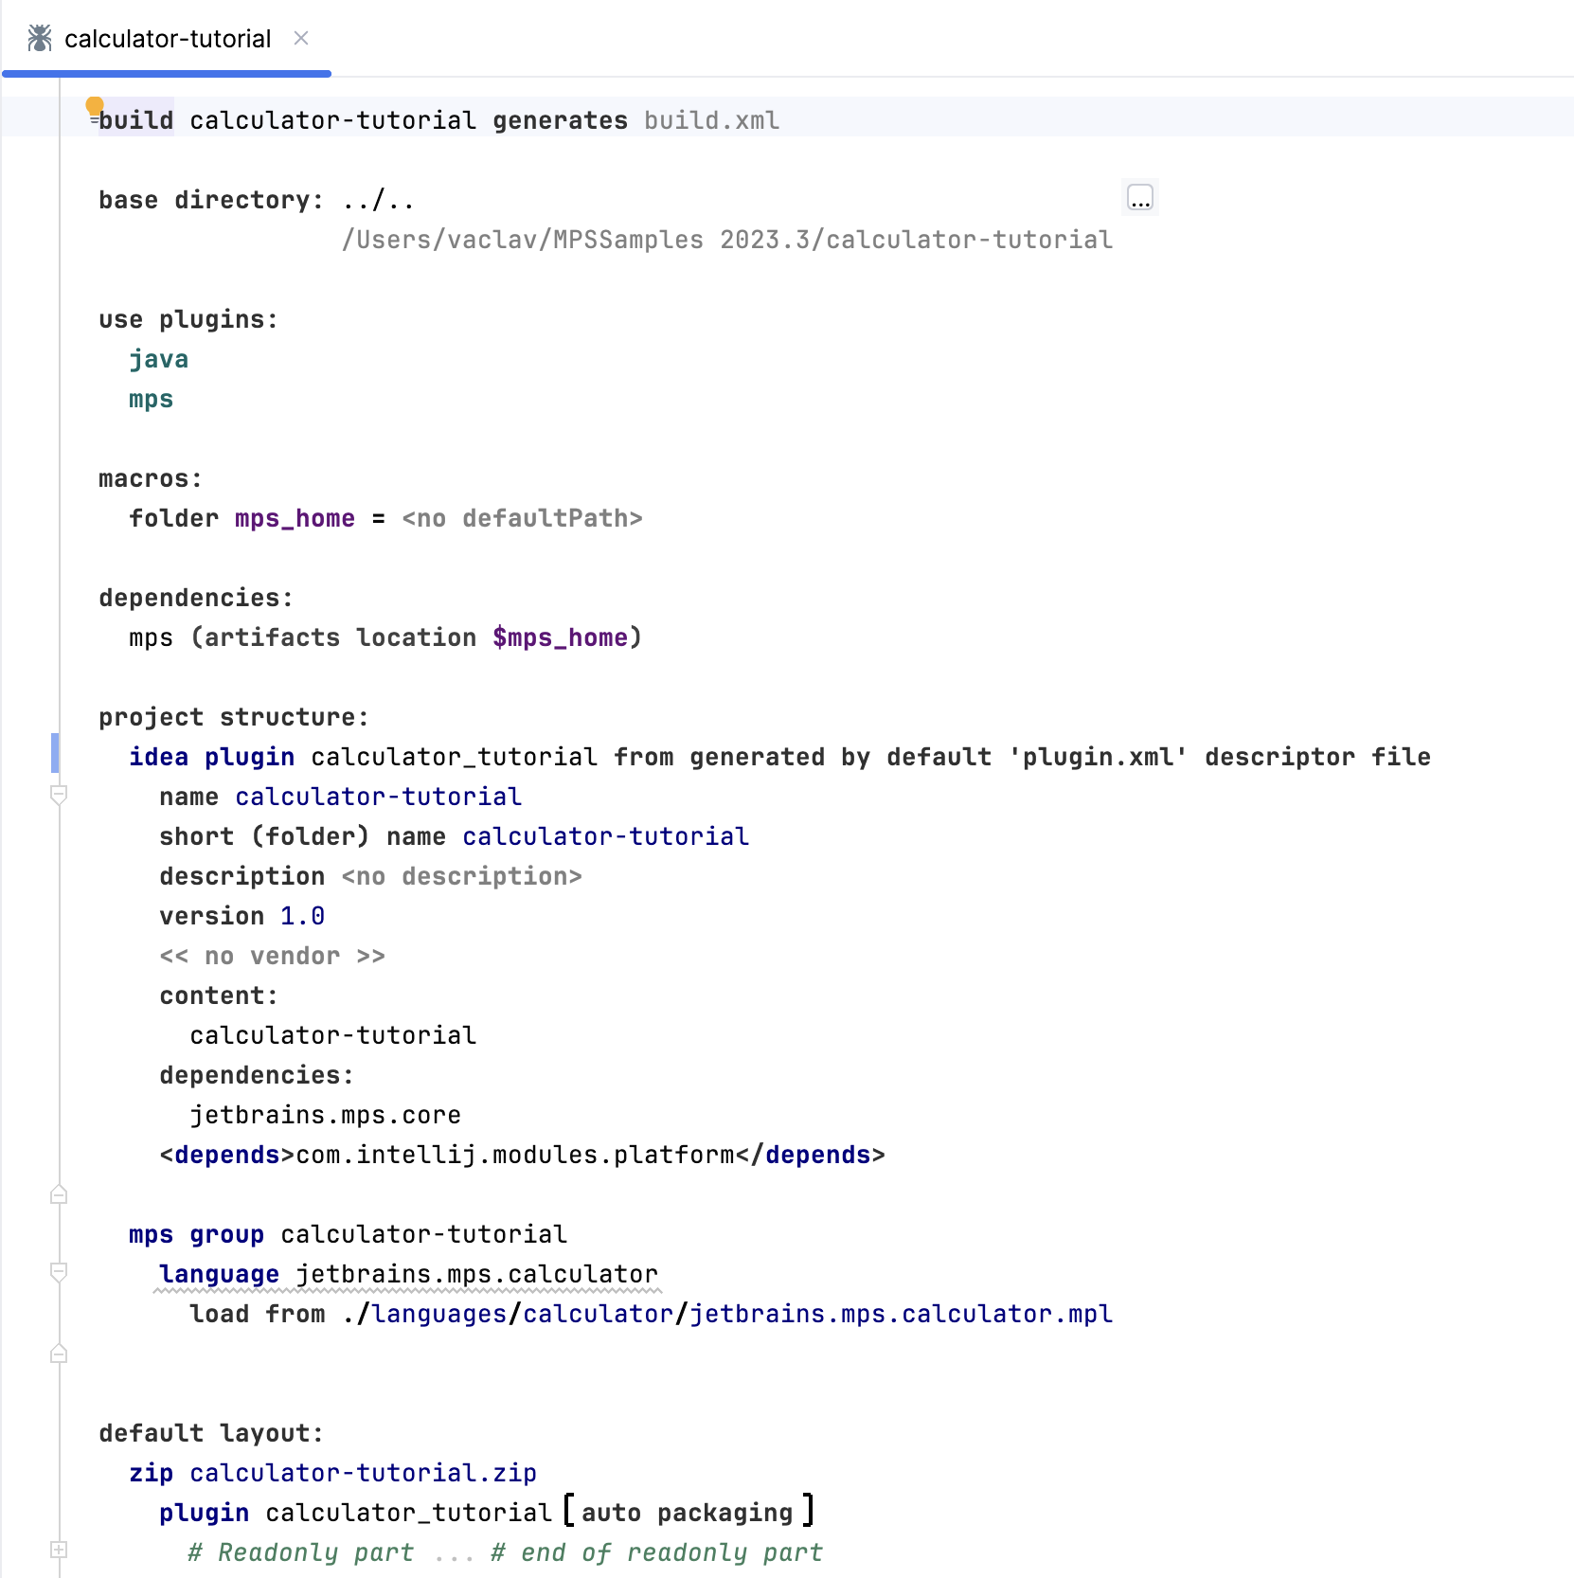This screenshot has height=1578, width=1574.
Task: Click the yellow intention bulb beside build
Action: tap(94, 103)
